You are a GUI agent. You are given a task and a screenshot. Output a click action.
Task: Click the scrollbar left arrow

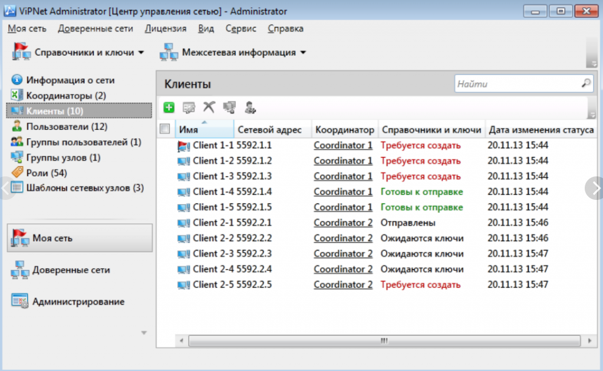click(181, 340)
